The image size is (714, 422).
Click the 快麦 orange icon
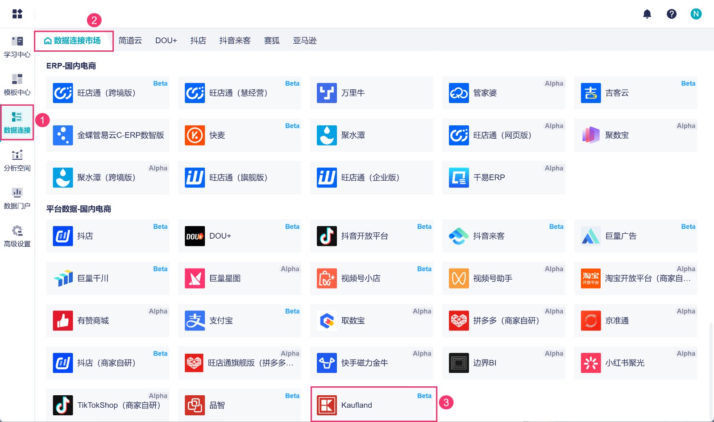click(x=195, y=135)
